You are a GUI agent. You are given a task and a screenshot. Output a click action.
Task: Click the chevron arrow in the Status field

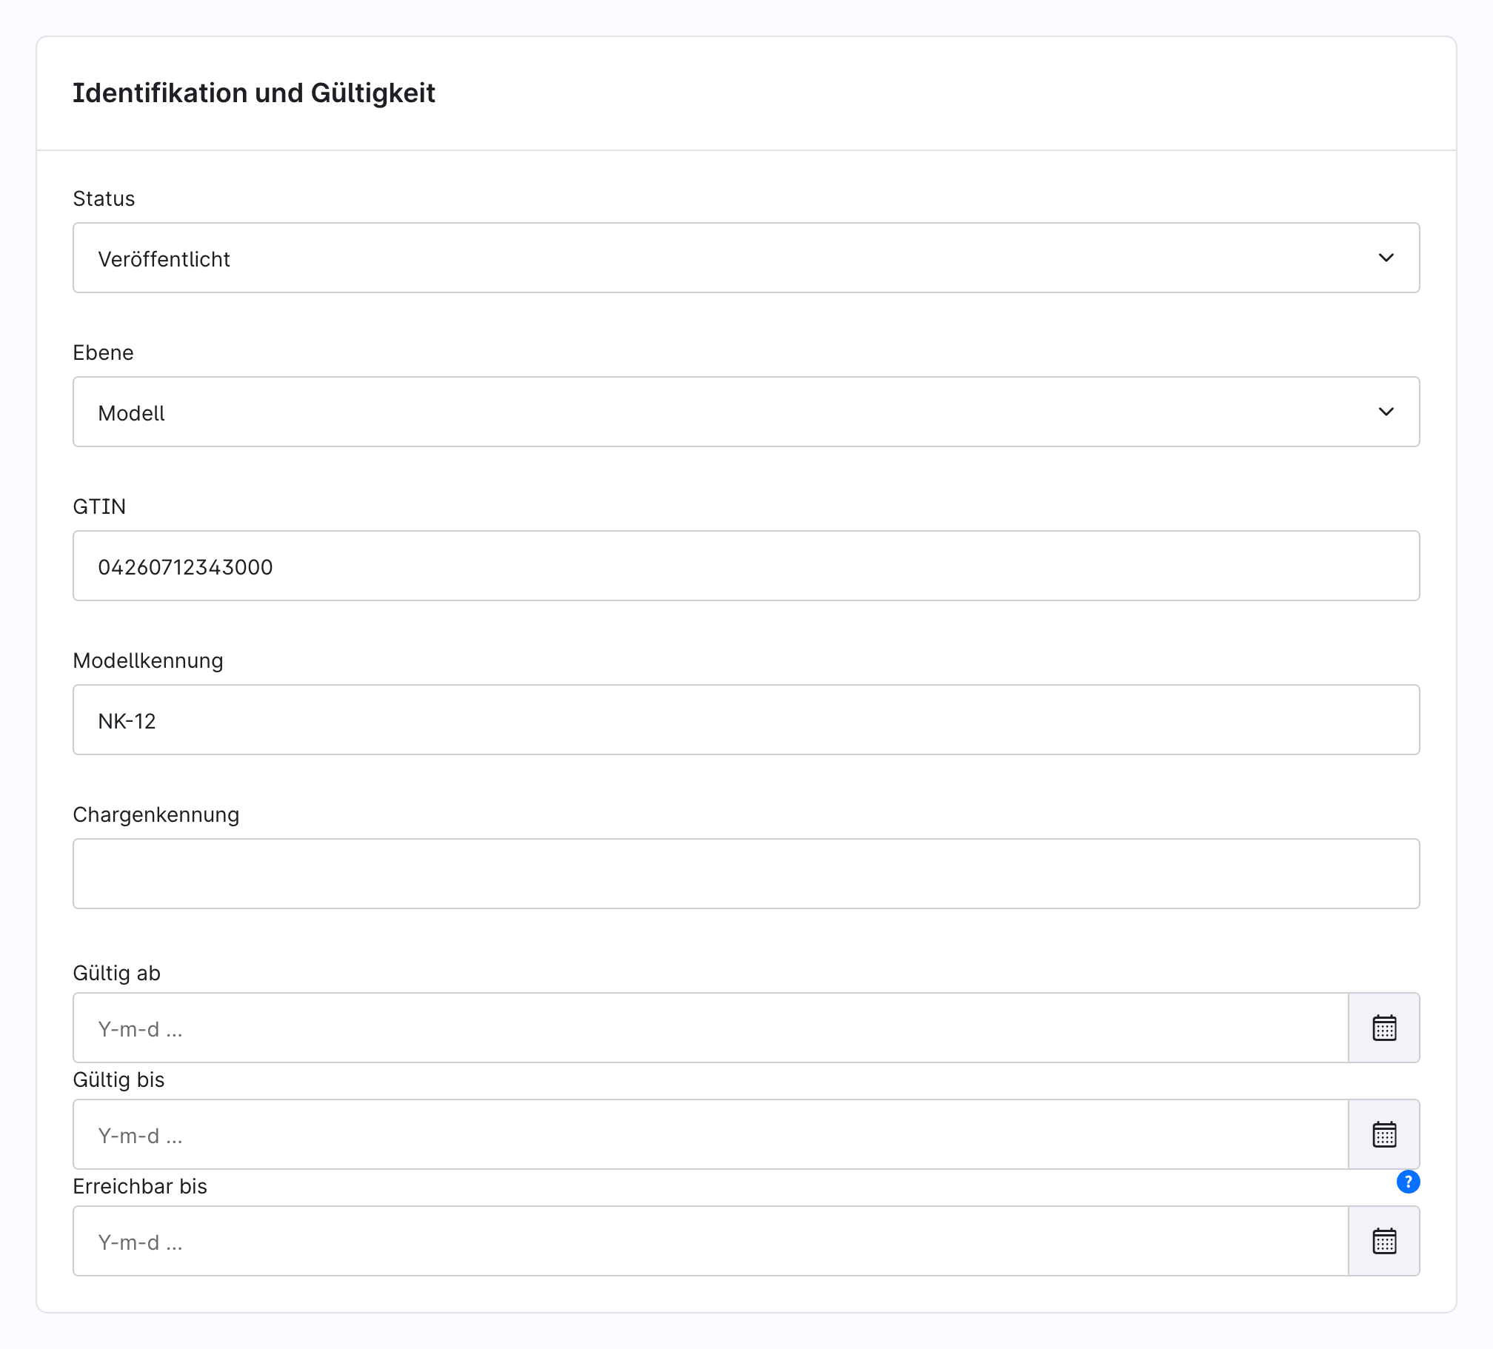pyautogui.click(x=1386, y=258)
